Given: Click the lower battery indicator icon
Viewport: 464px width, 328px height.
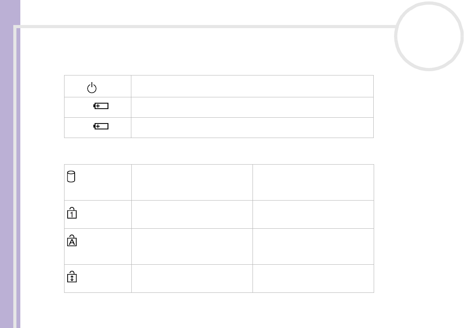Looking at the screenshot, I should click(x=101, y=126).
